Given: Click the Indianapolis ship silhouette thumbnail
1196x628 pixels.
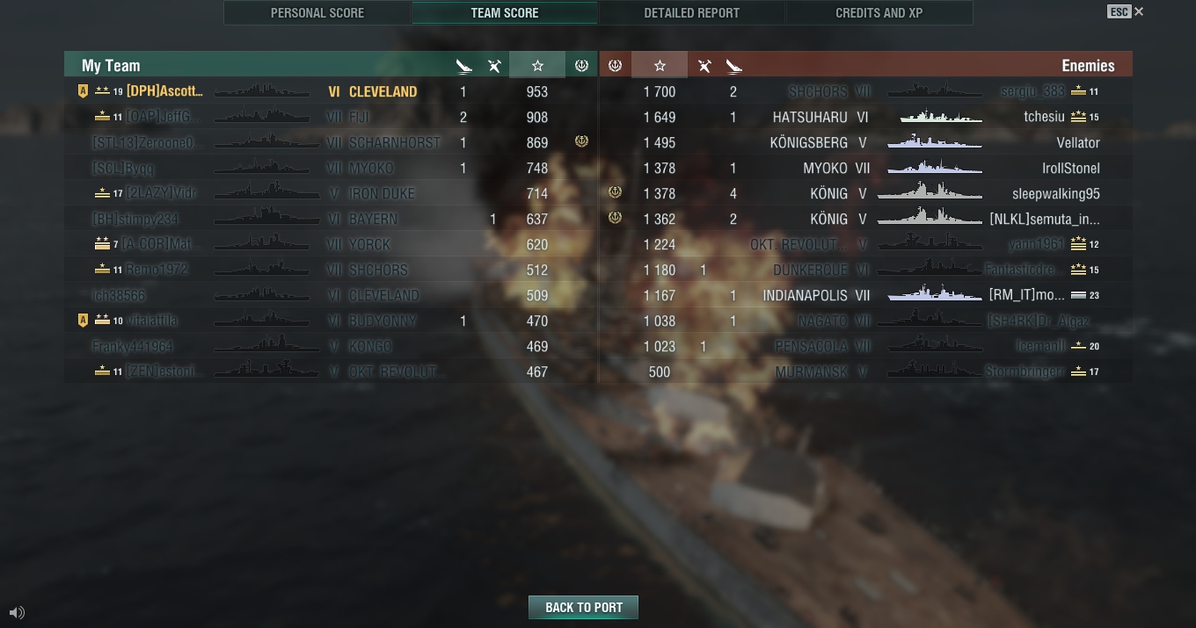Looking at the screenshot, I should pos(934,295).
